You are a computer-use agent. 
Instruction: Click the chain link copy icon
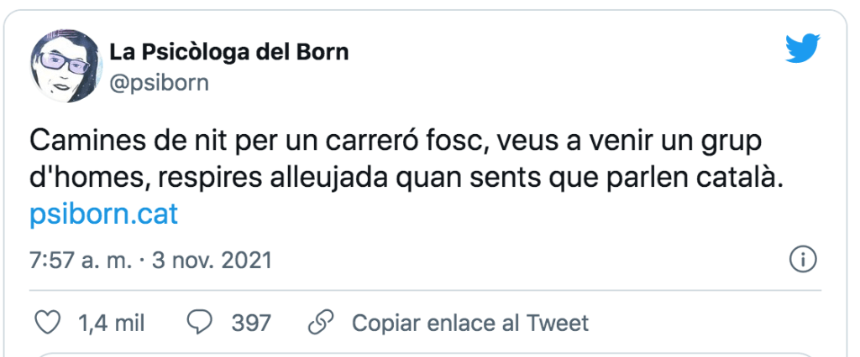click(322, 323)
